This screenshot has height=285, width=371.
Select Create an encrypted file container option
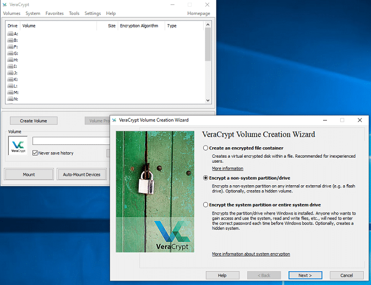point(205,148)
